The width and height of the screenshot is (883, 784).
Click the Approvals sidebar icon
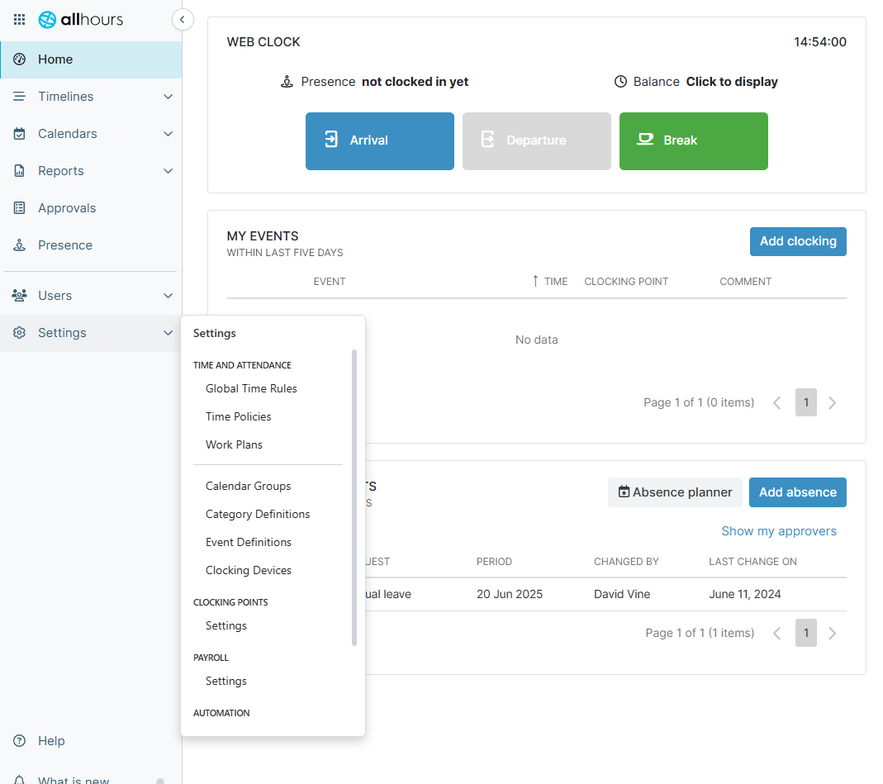tap(20, 208)
